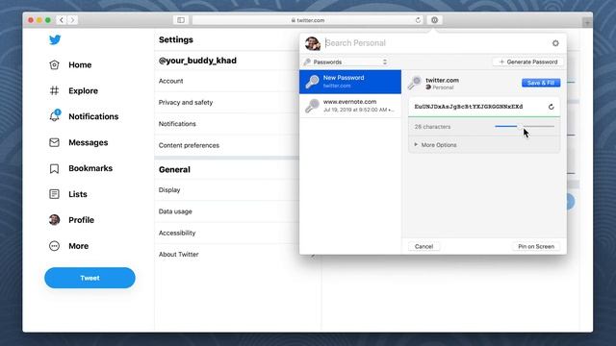Expand More Options disclosure triangle
Image resolution: width=616 pixels, height=346 pixels.
click(416, 145)
